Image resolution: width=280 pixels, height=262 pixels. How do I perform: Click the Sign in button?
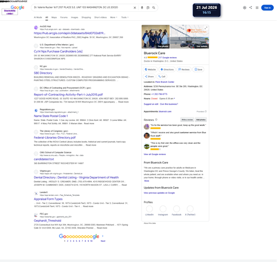(x=267, y=8)
